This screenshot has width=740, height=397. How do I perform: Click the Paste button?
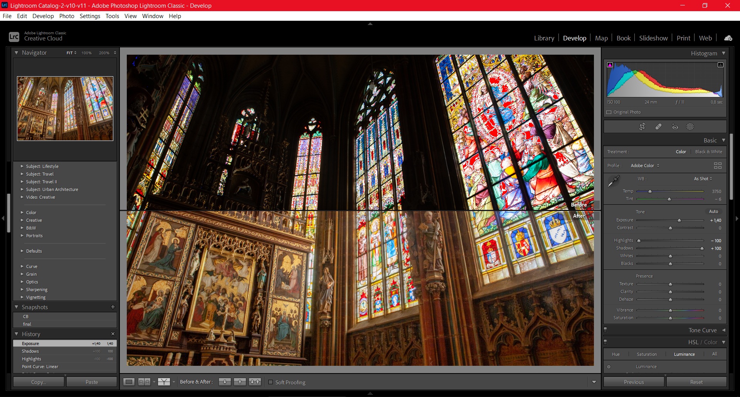[x=92, y=382]
